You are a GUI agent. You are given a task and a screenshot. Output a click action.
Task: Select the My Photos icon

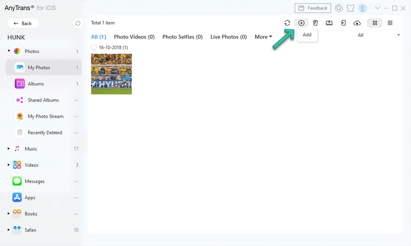(20, 68)
